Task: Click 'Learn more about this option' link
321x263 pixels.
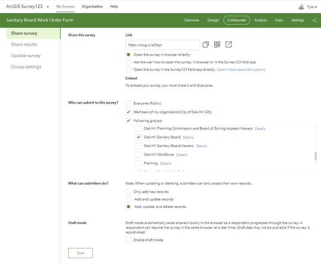Action: click(x=241, y=69)
